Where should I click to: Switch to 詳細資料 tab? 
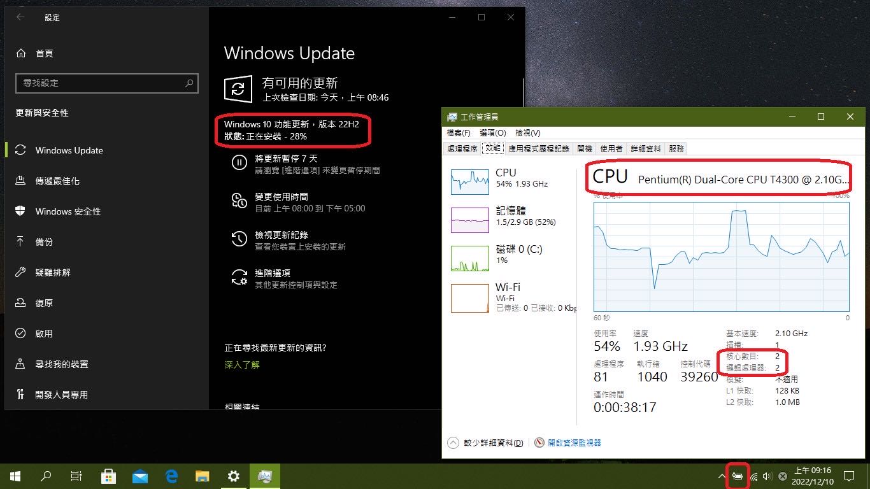646,148
